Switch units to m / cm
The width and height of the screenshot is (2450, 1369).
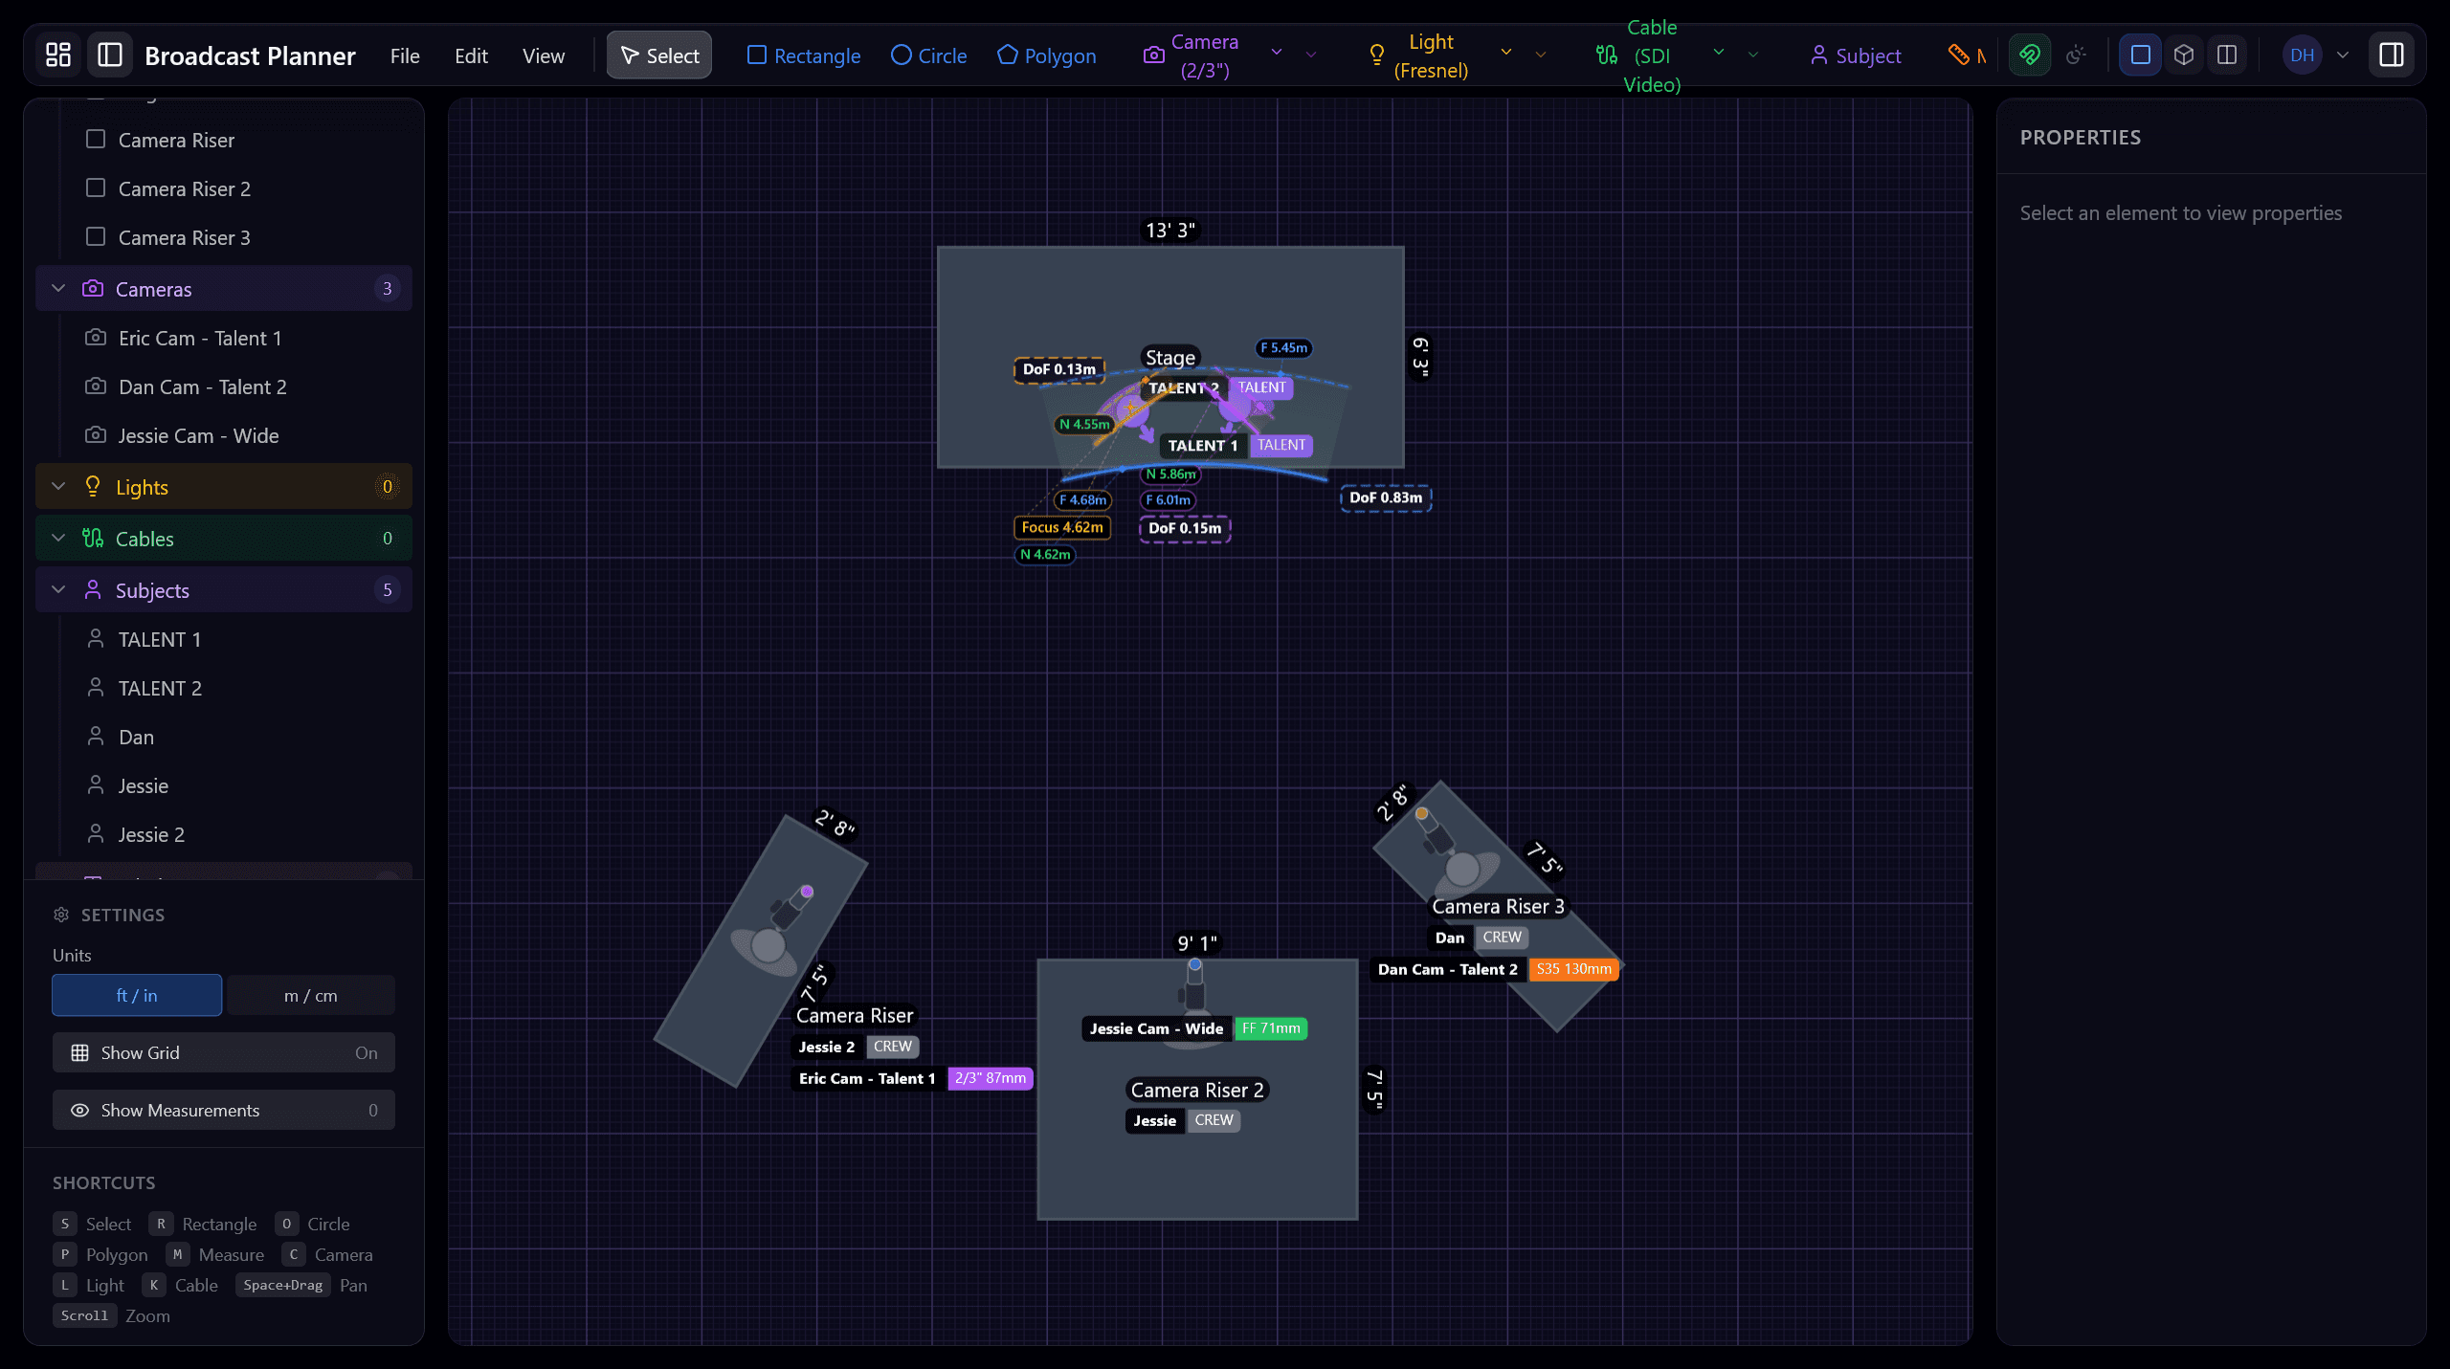(x=310, y=995)
